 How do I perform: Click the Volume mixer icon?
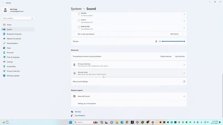[x=74, y=73]
